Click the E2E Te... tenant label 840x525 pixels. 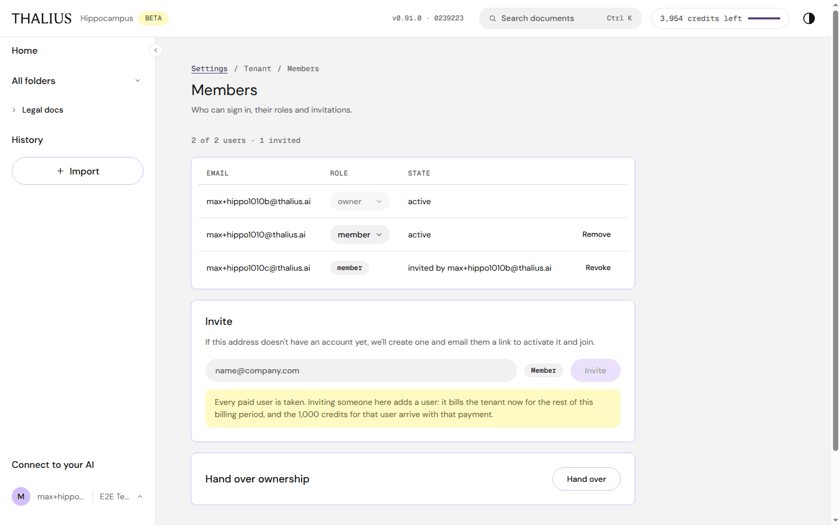click(114, 496)
